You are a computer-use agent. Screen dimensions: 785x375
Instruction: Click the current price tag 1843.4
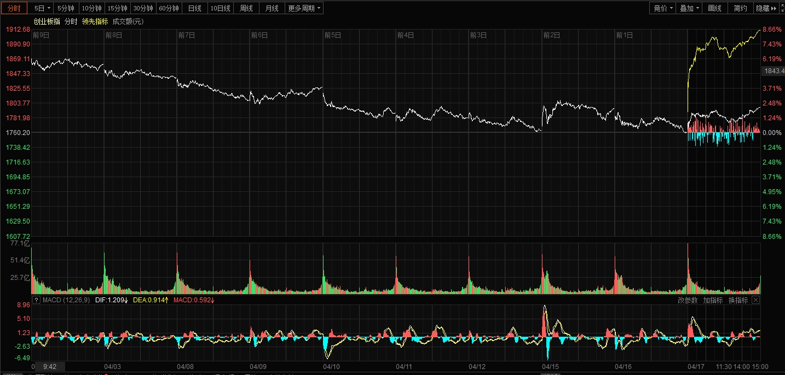773,71
